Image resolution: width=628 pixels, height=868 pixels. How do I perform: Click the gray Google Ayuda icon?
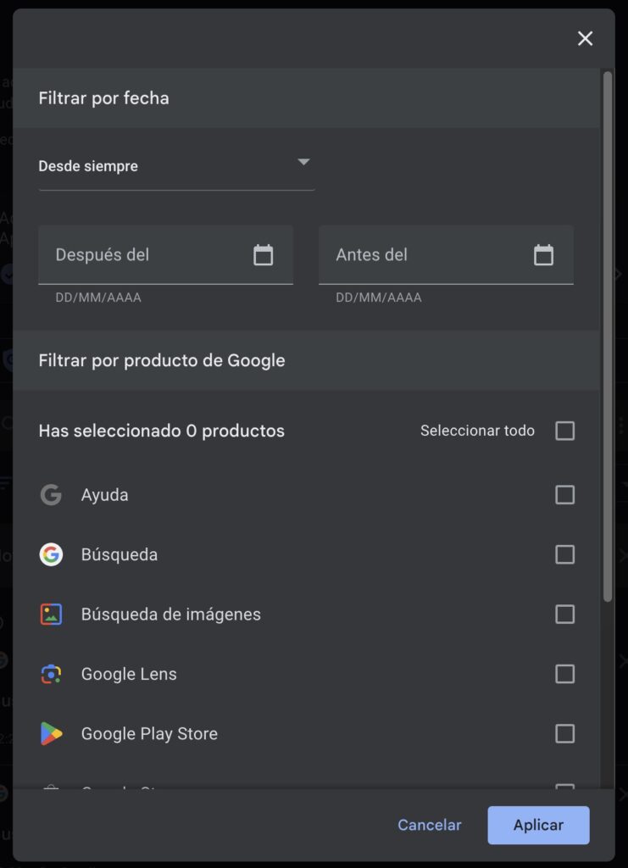point(51,494)
